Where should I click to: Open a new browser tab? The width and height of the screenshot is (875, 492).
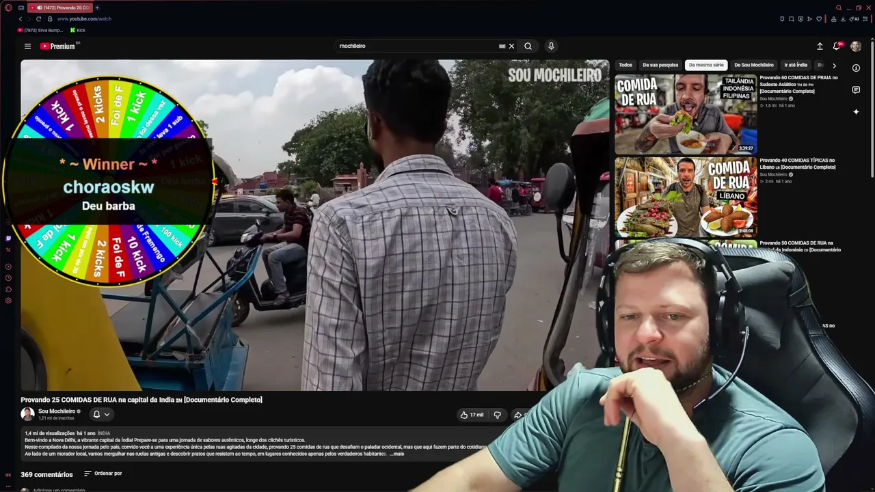[97, 8]
